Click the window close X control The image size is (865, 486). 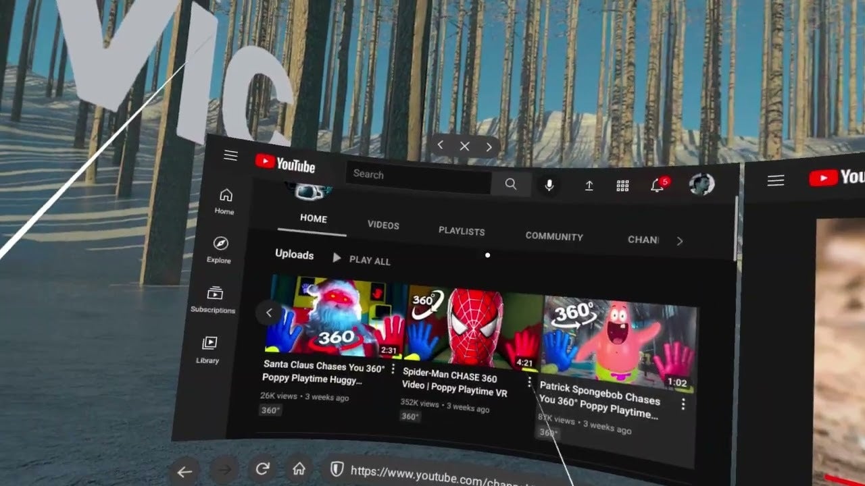pyautogui.click(x=464, y=146)
